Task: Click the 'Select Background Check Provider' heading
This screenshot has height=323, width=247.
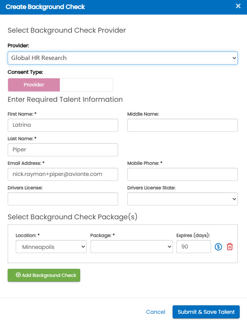Action: 67,30
